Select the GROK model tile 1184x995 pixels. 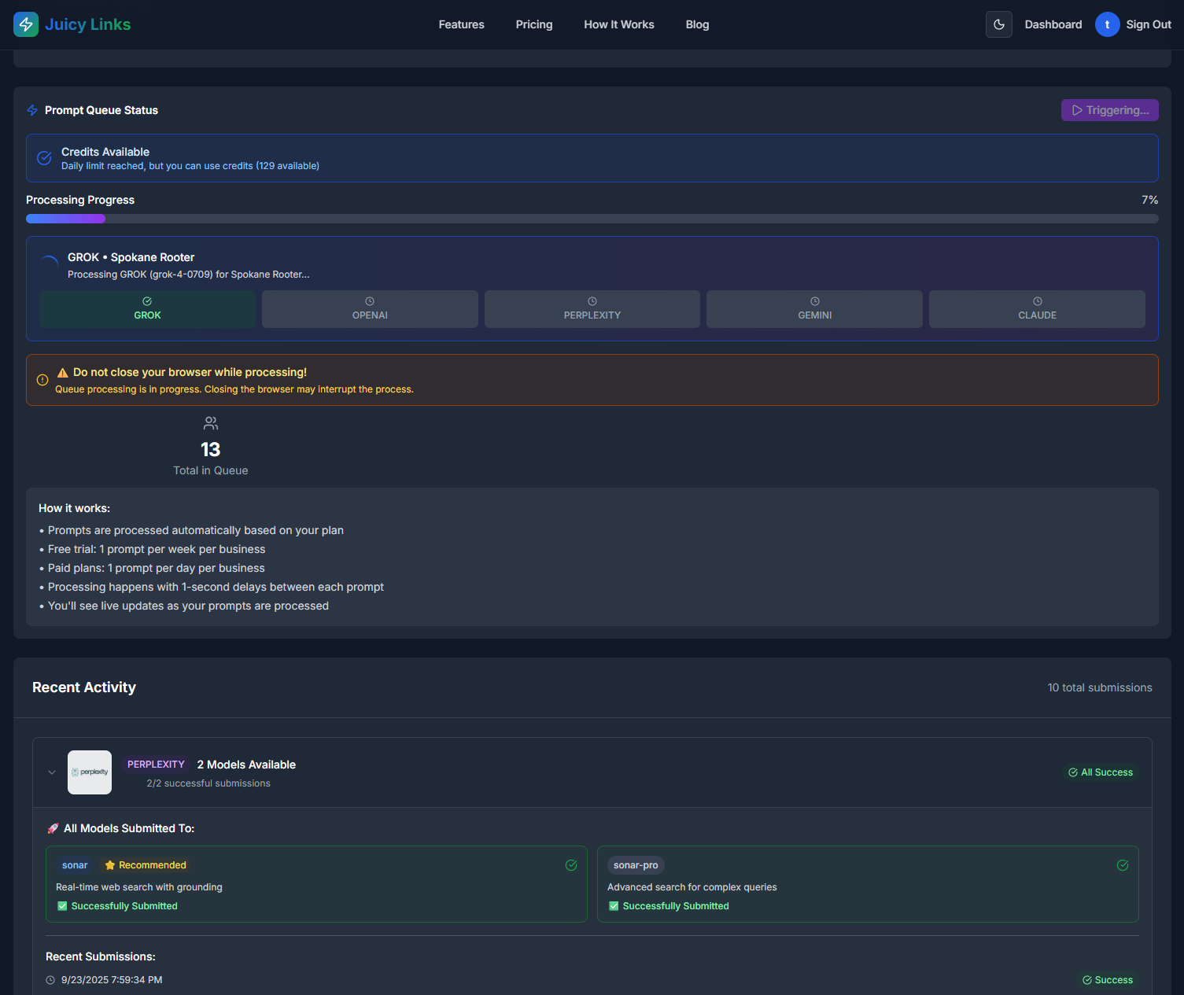tap(147, 309)
